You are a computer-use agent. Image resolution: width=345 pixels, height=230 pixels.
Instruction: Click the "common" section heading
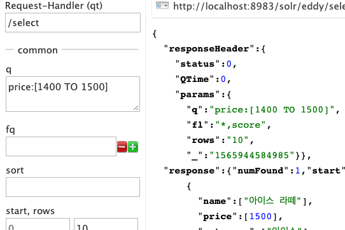tap(38, 50)
